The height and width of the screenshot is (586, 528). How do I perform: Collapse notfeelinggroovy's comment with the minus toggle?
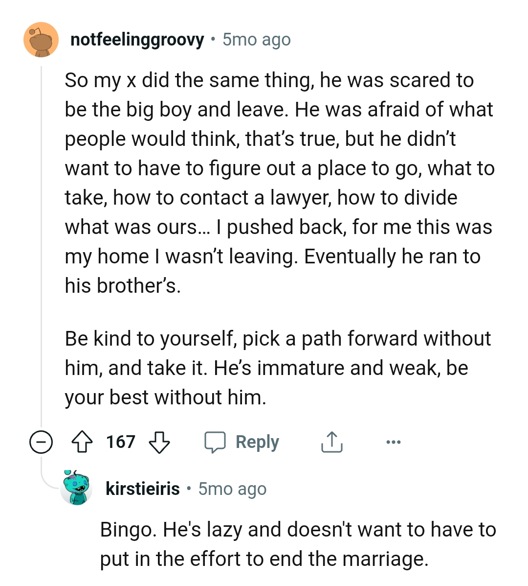pyautogui.click(x=41, y=442)
